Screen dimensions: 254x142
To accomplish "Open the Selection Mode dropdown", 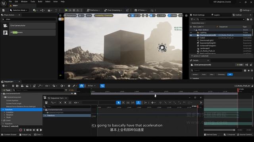I will (x=19, y=10).
